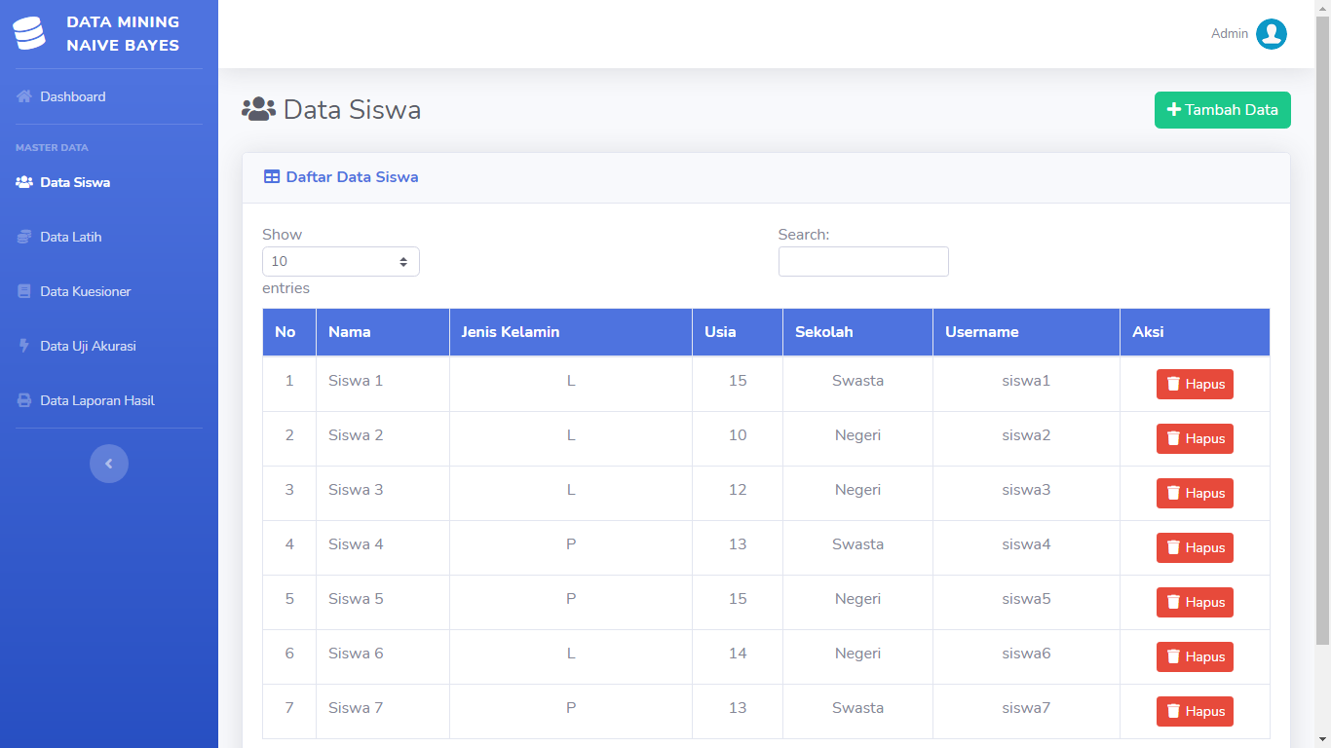Click the table icon beside Daftar Data Siswa

coord(272,177)
